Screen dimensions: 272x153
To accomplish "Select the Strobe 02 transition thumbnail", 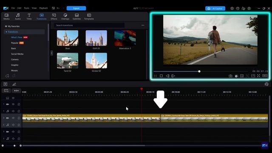I will pos(96,60).
